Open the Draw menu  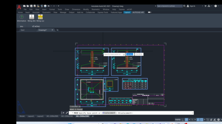67,9
